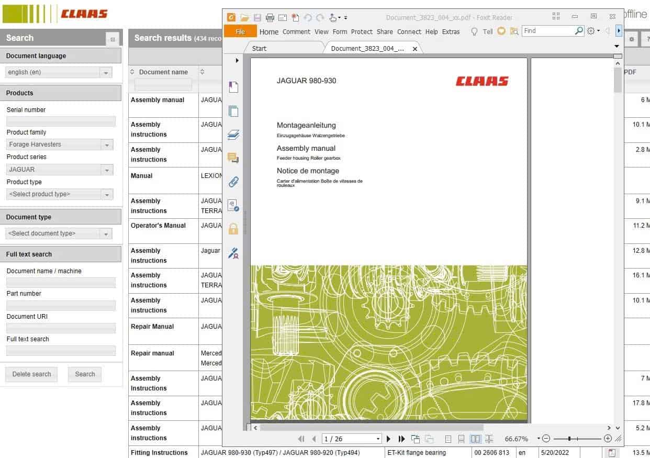Toggle Facing page view mode

click(x=475, y=439)
